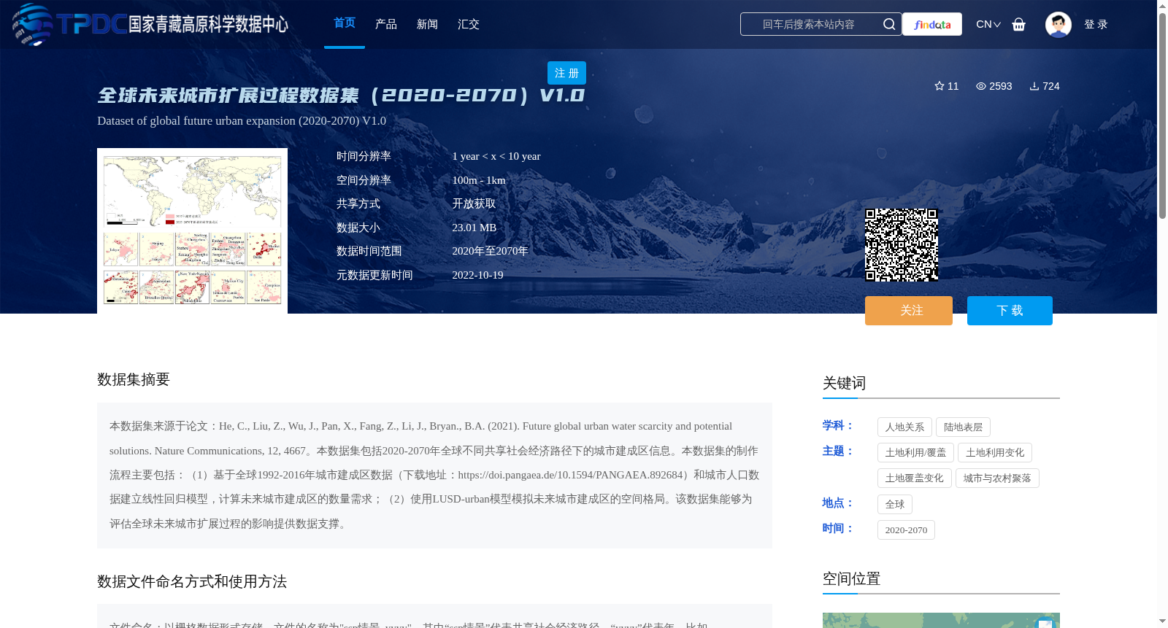Open the CN language dropdown
The image size is (1168, 628).
988,24
